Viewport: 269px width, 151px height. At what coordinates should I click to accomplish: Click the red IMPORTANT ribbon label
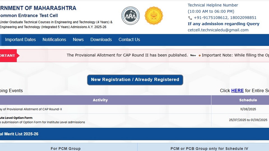8,55
